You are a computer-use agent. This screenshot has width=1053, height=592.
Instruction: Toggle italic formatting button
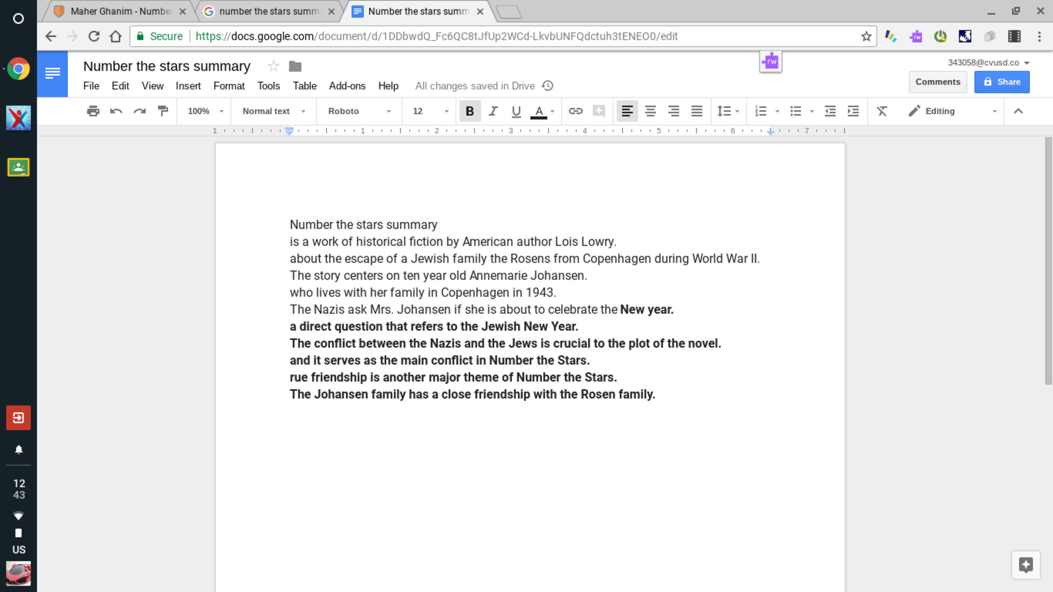pos(493,111)
